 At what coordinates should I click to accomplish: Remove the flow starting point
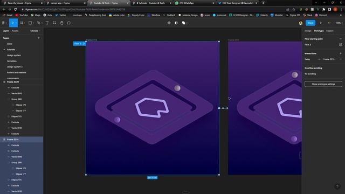340,39
